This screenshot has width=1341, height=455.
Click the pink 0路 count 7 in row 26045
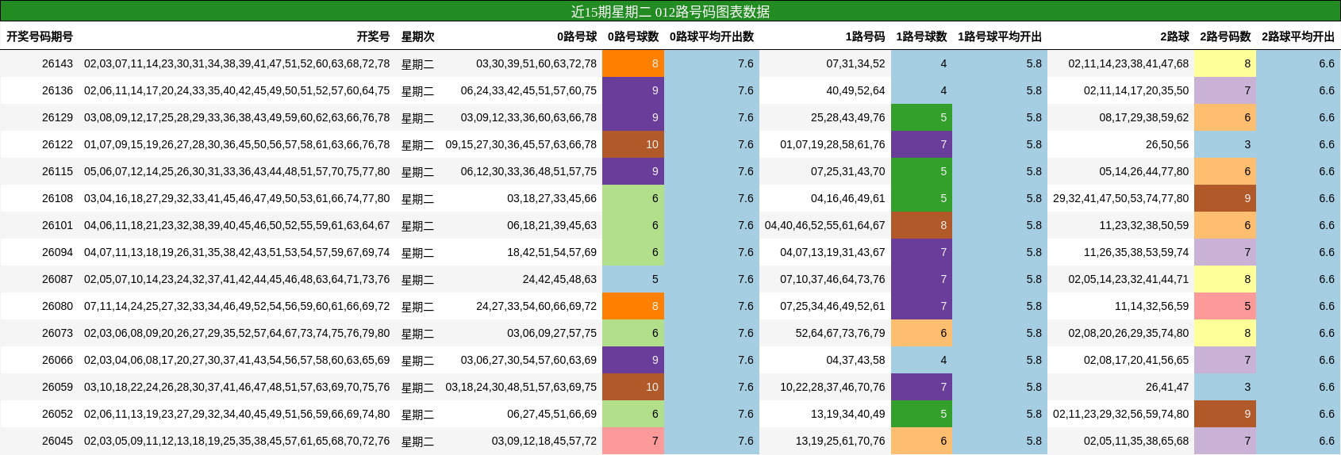(x=633, y=441)
